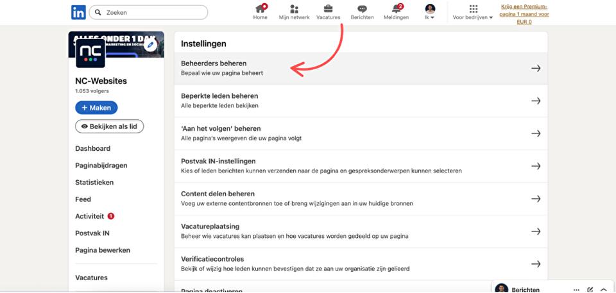Select Dashboard in the sidebar
Image resolution: width=616 pixels, height=293 pixels.
tap(92, 149)
